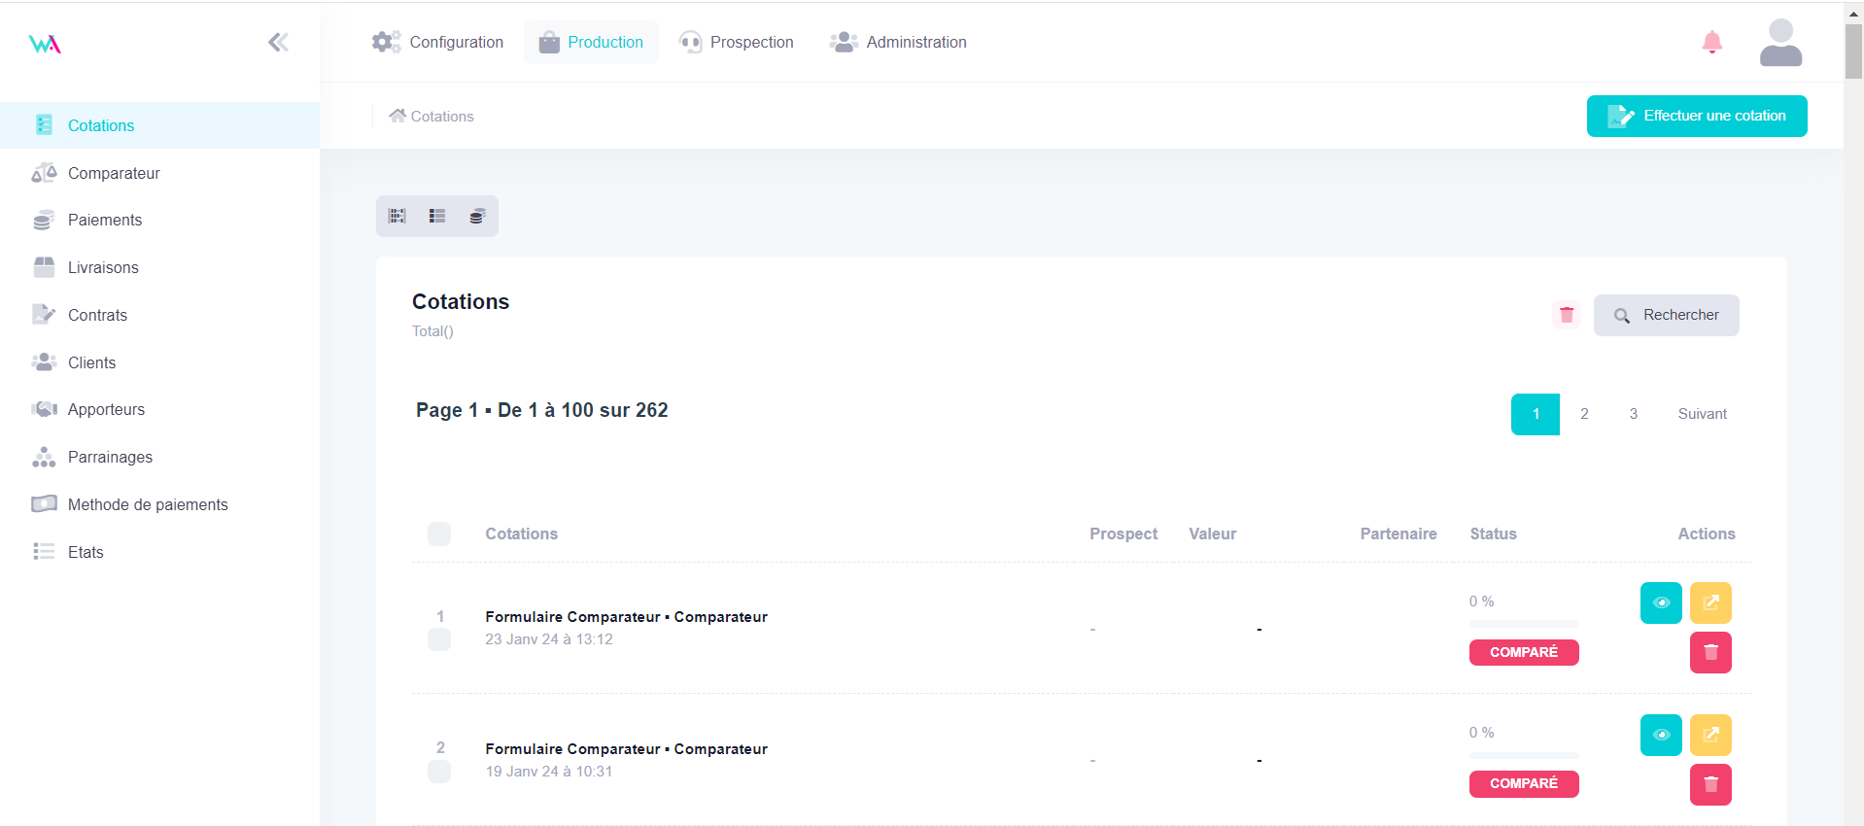Viewport: 1864px width, 826px height.
Task: Click trash icon next to Rechercher
Action: (1566, 315)
